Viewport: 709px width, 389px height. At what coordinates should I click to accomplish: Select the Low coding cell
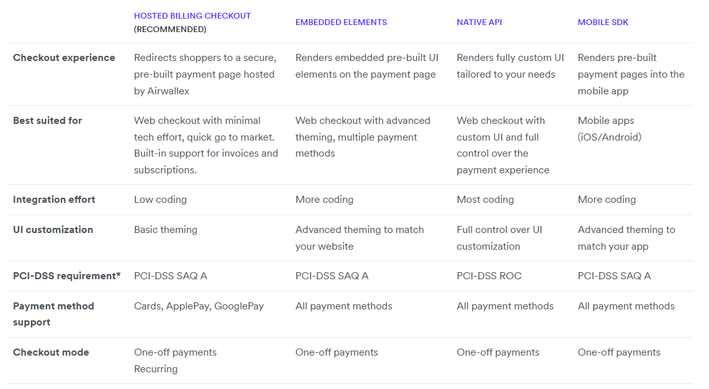[x=160, y=200]
